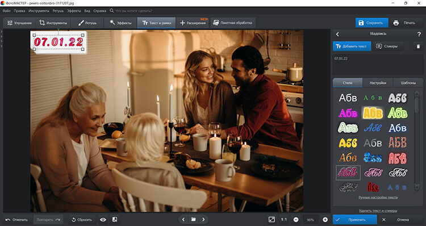The width and height of the screenshot is (426, 226).
Task: Open the Эффекты menu in menu bar
Action: (74, 11)
